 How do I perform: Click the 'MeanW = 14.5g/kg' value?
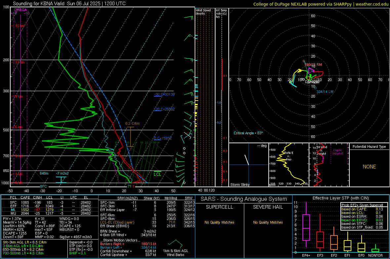pos(17,222)
